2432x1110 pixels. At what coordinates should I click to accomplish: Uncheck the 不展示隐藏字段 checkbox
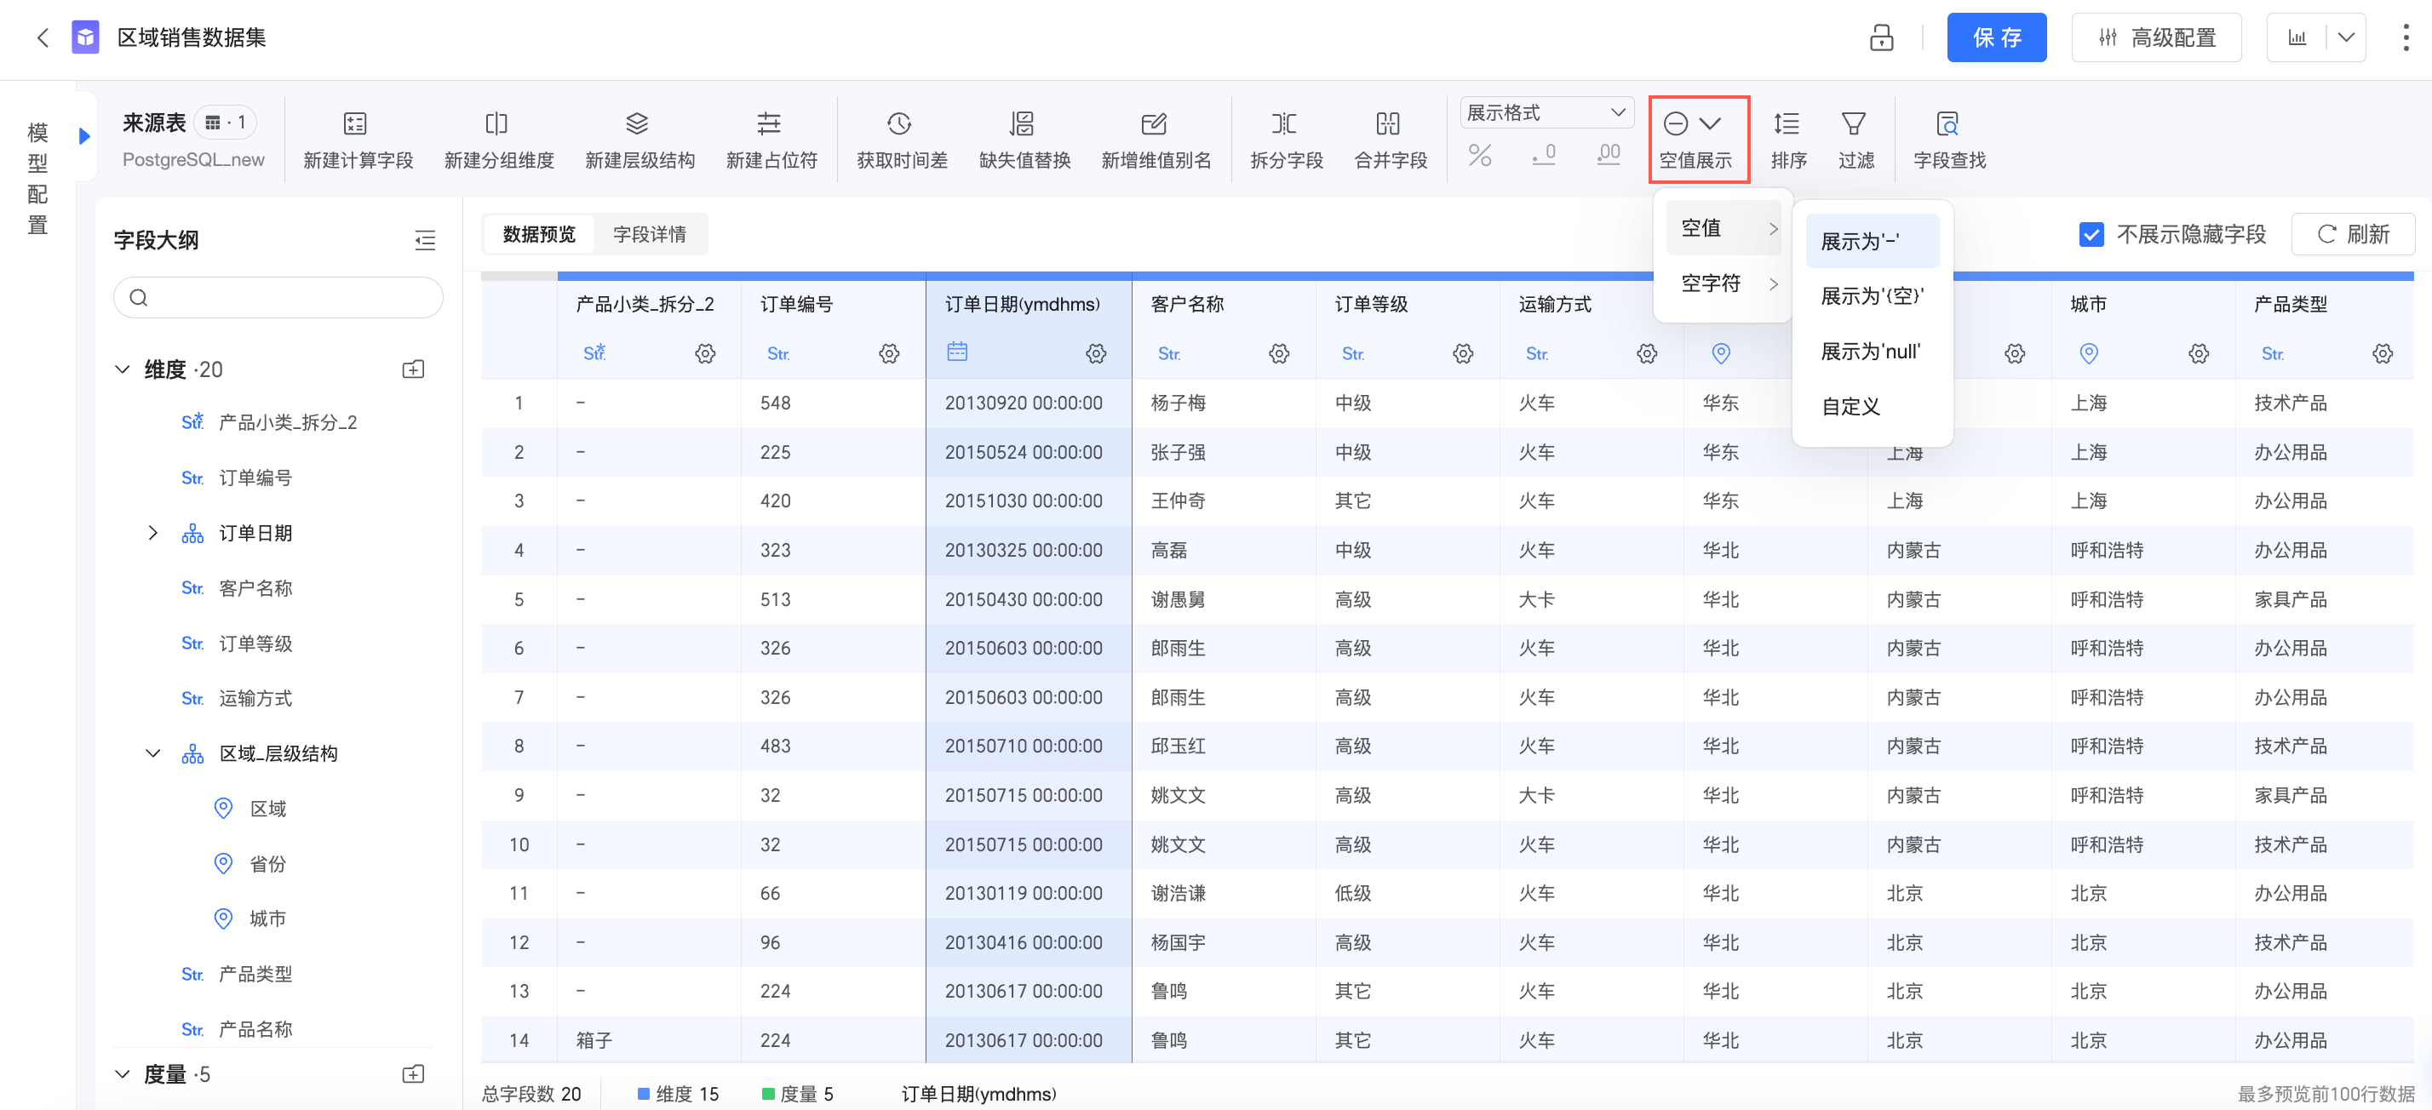coord(2091,234)
